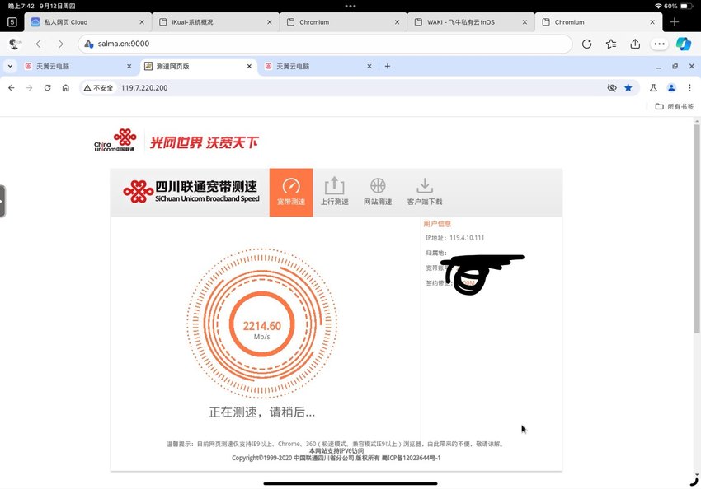
Task: Click the share icon in the outer toolbar
Action: 635,44
